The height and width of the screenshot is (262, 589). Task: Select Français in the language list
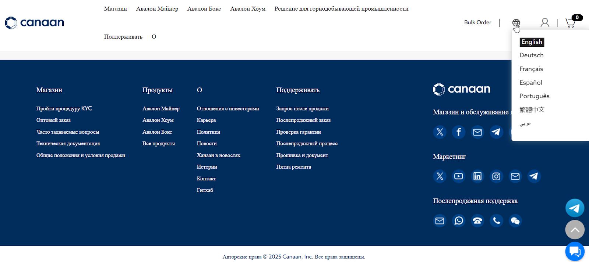[531, 69]
